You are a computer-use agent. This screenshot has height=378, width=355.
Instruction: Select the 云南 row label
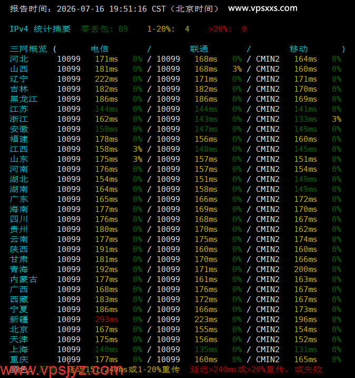click(19, 239)
